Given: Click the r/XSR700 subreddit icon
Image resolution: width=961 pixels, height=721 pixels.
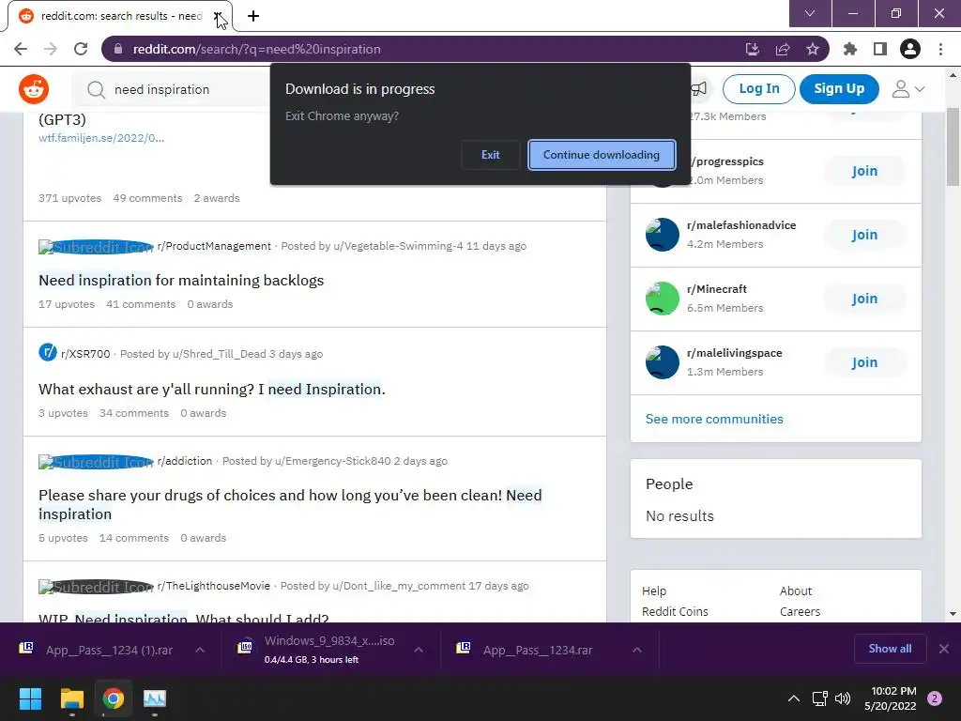Looking at the screenshot, I should (48, 353).
